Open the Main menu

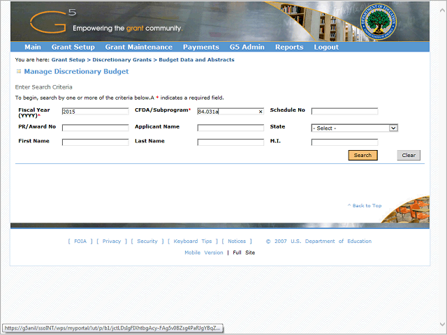(33, 47)
